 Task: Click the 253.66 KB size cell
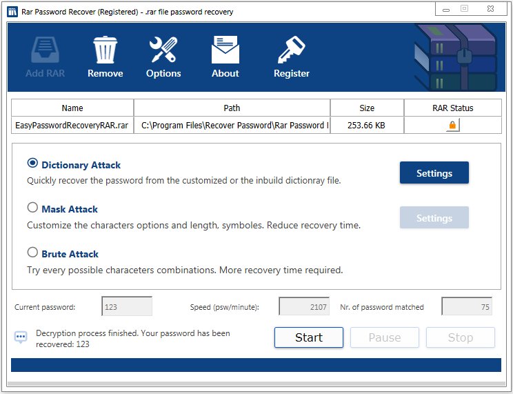coord(367,125)
